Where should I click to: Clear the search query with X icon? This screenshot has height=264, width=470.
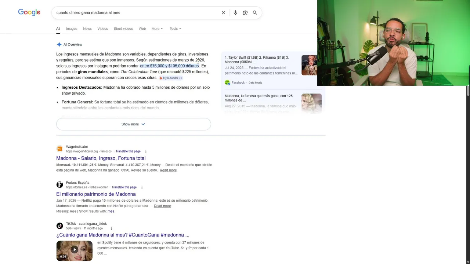pos(223,13)
